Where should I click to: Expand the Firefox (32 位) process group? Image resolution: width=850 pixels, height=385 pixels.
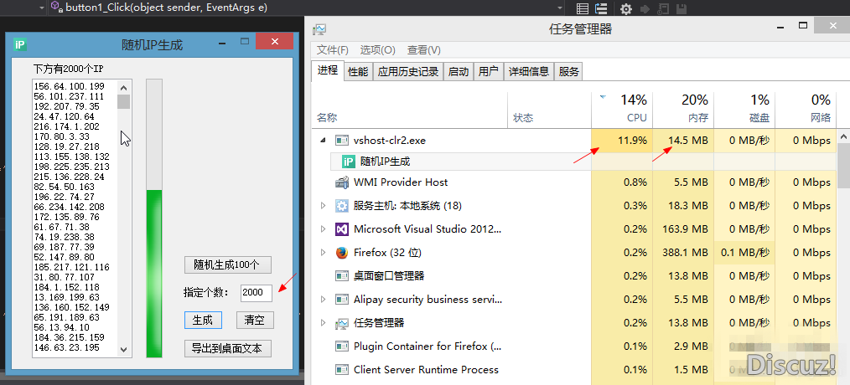324,253
